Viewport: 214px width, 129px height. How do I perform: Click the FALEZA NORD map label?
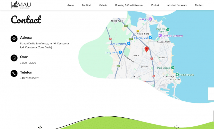tap(164, 42)
